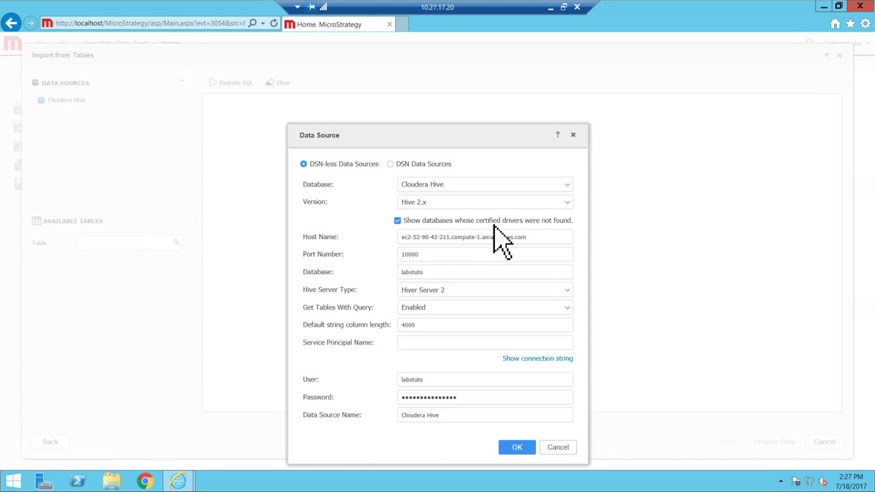This screenshot has width=875, height=492.
Task: Click the Host Name field
Action: [485, 237]
